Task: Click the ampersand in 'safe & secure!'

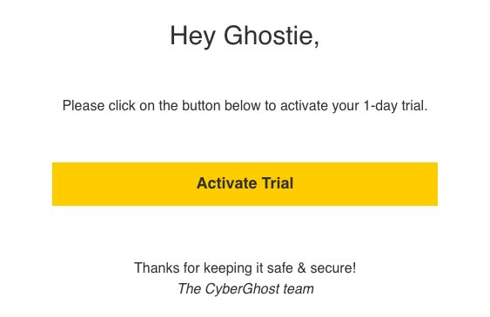Action: (301, 268)
